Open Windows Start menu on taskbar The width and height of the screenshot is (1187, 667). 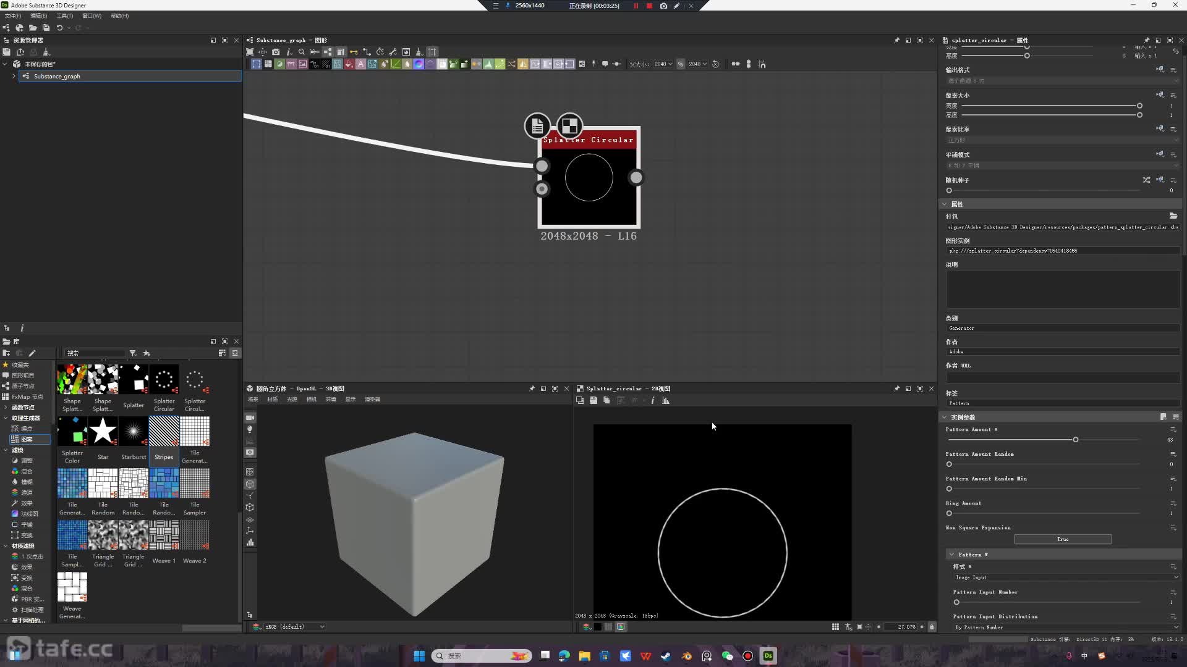[x=419, y=656]
